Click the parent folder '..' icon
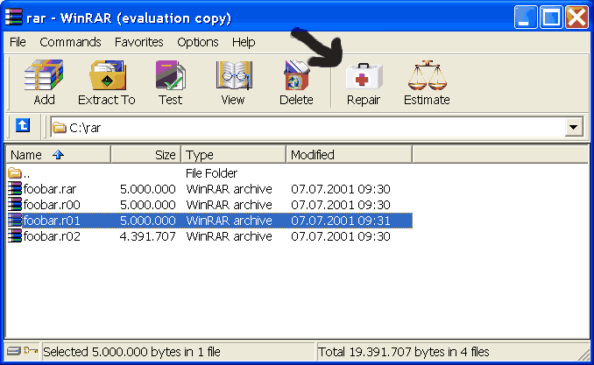Viewport: 594px width, 365px height. click(15, 173)
